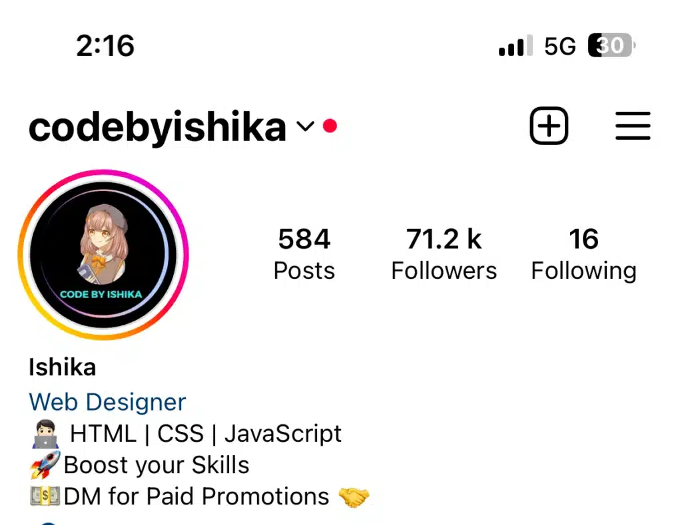682x525 pixels.
Task: Tap the battery indicator showing 30
Action: (x=611, y=45)
